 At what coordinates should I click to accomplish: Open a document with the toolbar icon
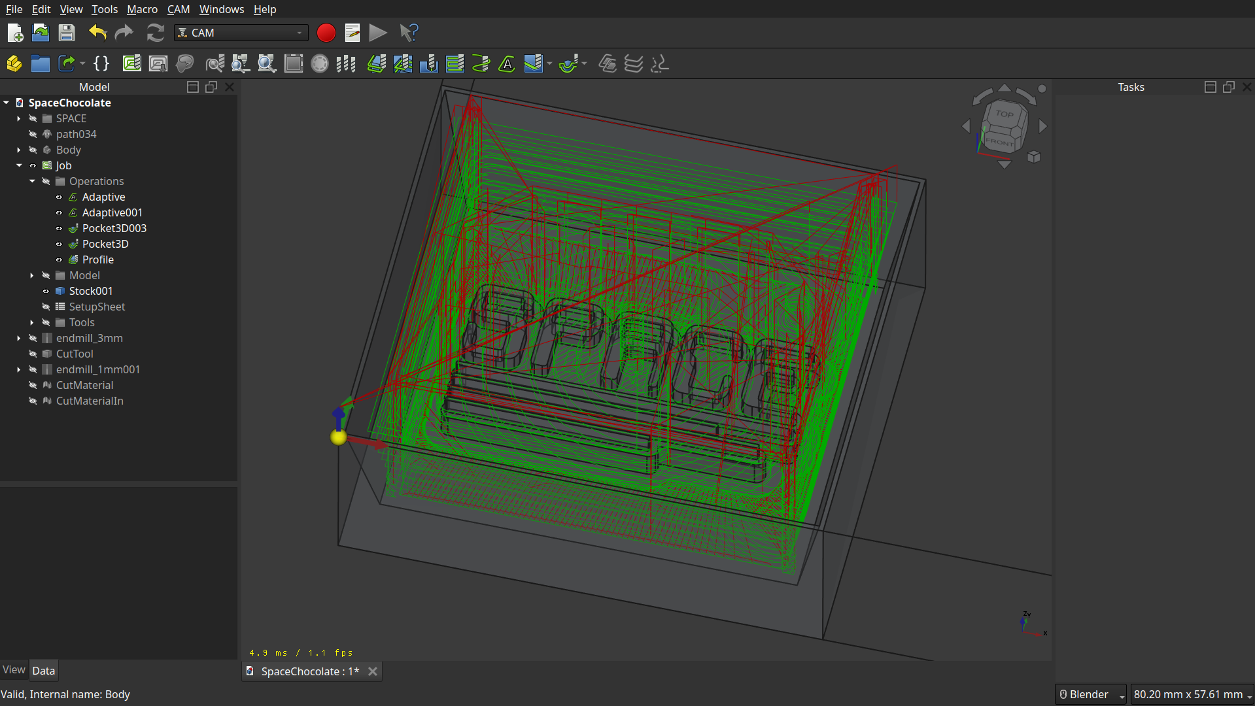click(x=41, y=33)
